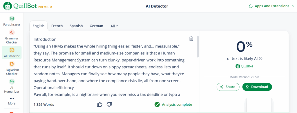Click the Share button
This screenshot has width=297, height=113.
pyautogui.click(x=228, y=87)
